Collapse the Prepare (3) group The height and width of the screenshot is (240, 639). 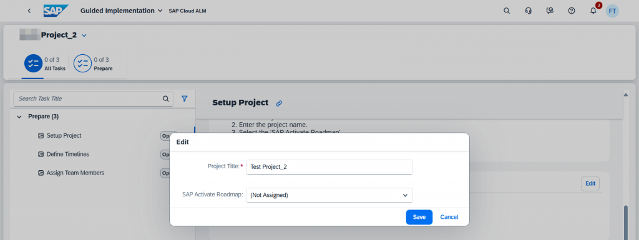(x=19, y=117)
